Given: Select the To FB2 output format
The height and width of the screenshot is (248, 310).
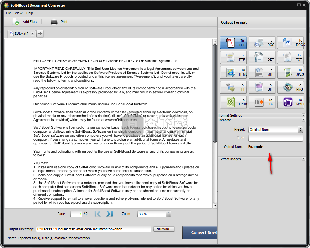Looking at the screenshot, I should click(x=262, y=102).
